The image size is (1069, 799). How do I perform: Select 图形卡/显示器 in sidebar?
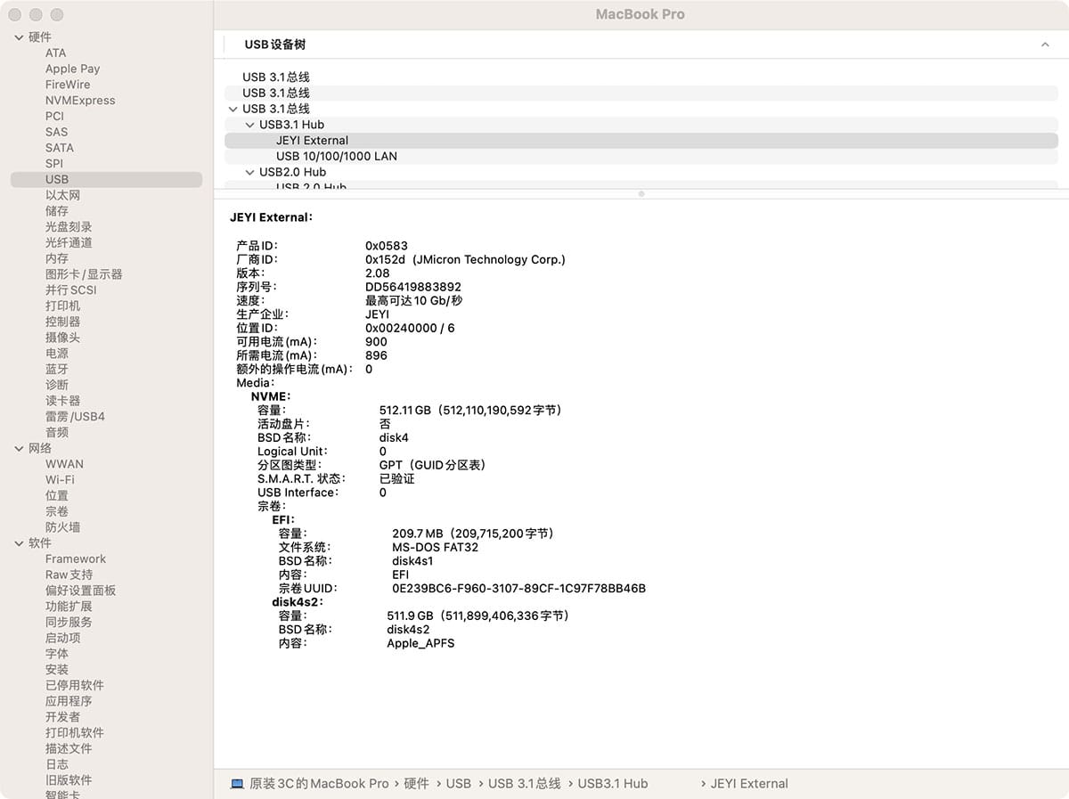click(x=84, y=274)
